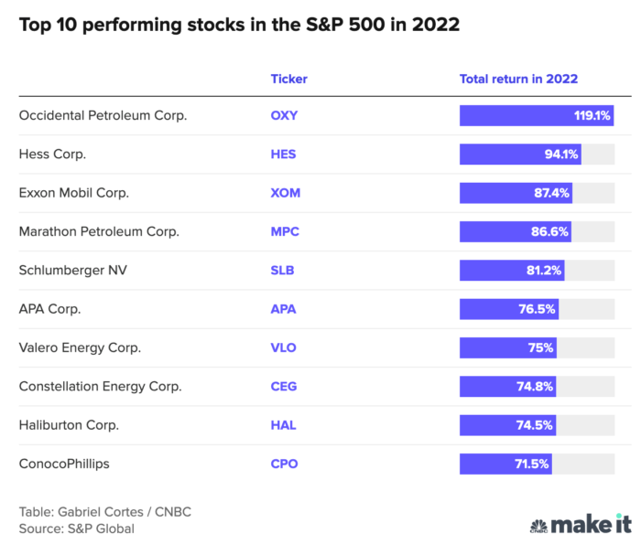Click the 94.1% Hess return bar
Screen dimensions: 641x555
[x=520, y=155]
